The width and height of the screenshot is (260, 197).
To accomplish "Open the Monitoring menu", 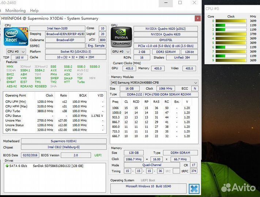I will click(15, 11).
